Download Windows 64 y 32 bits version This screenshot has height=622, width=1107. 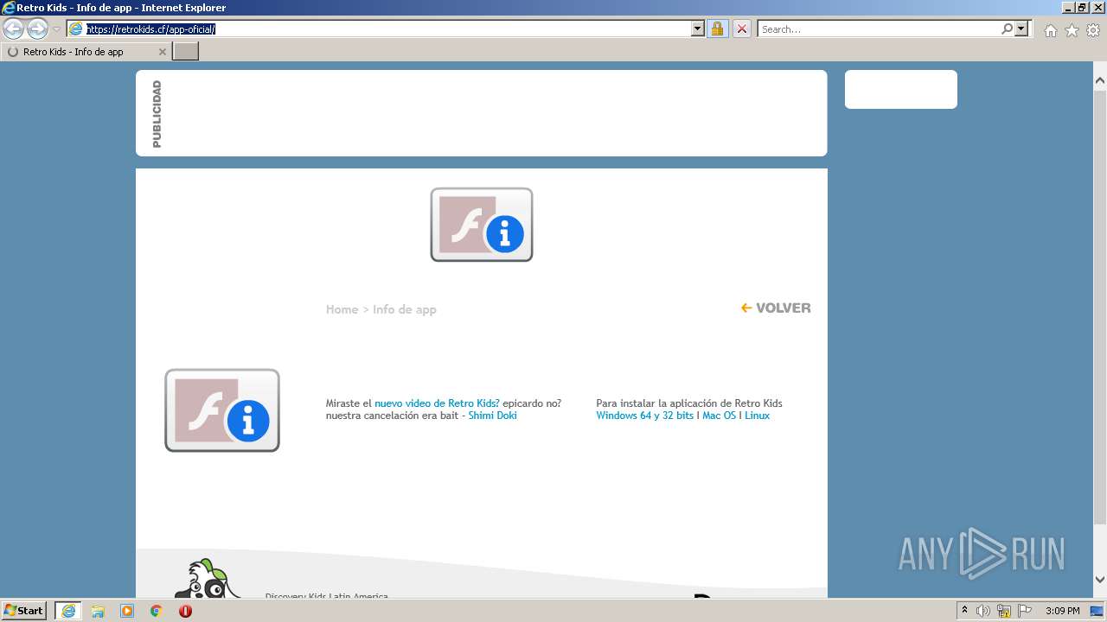pyautogui.click(x=644, y=416)
